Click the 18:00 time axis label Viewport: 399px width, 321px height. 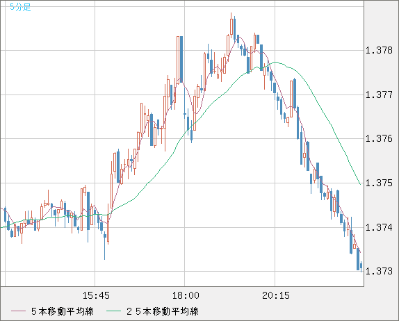[x=186, y=295]
